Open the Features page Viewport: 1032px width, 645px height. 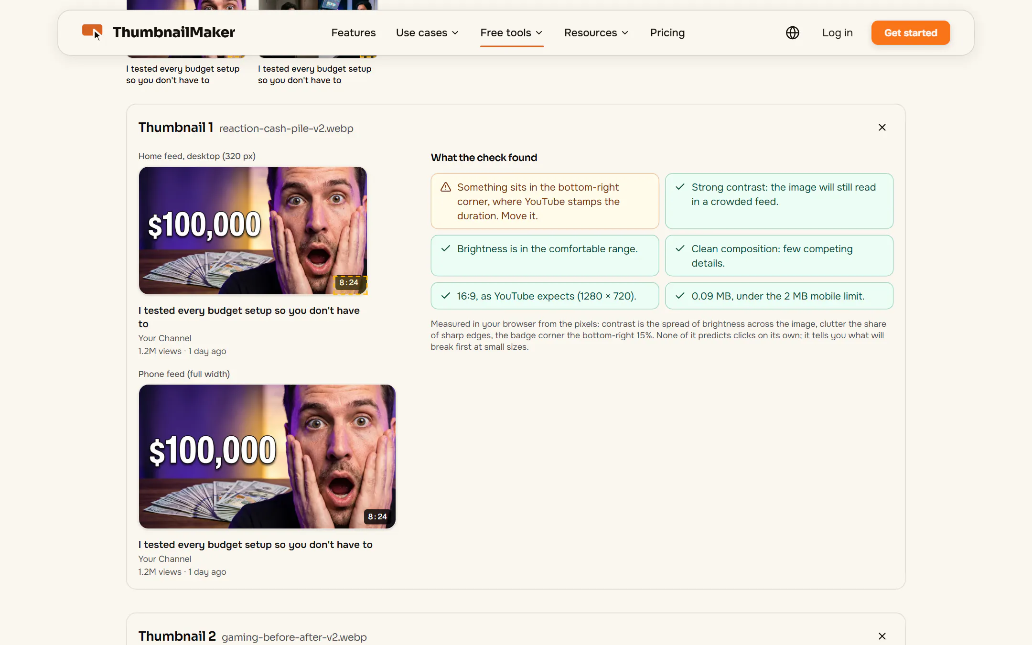[354, 32]
